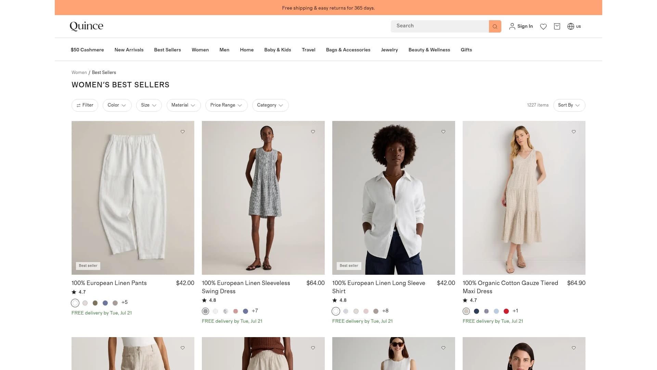Open the Sort By dropdown
The width and height of the screenshot is (657, 370).
[x=569, y=105]
